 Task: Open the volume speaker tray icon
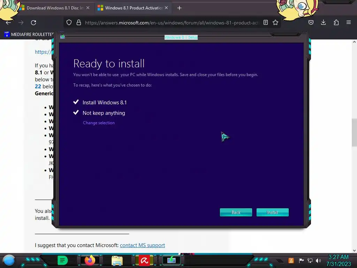pos(318,260)
